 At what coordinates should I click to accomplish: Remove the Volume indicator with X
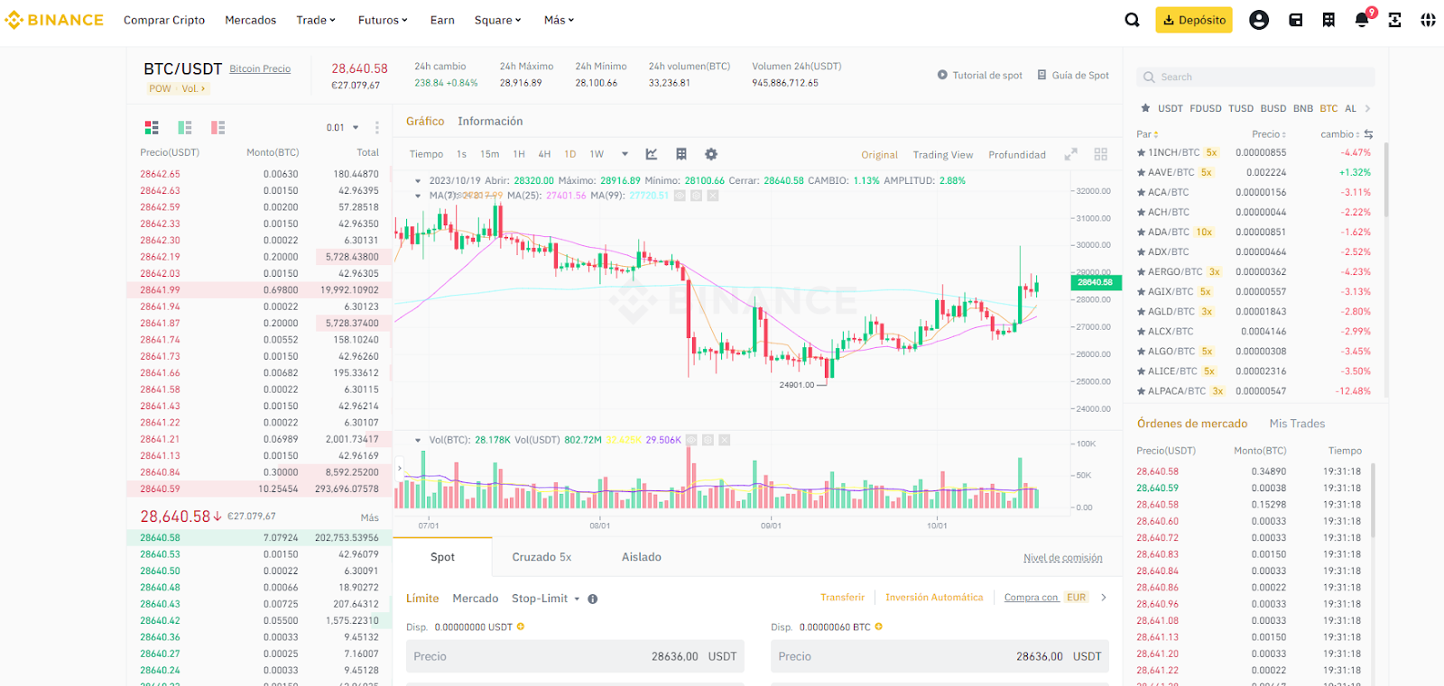pyautogui.click(x=725, y=440)
